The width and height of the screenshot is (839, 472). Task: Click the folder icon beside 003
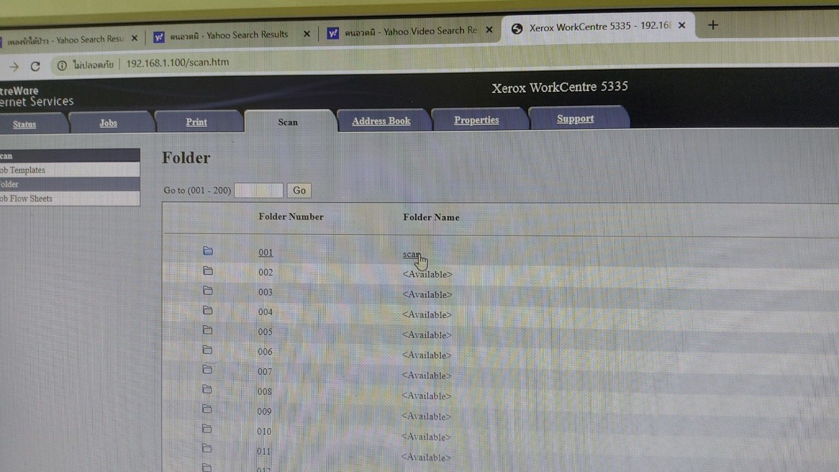click(x=208, y=291)
